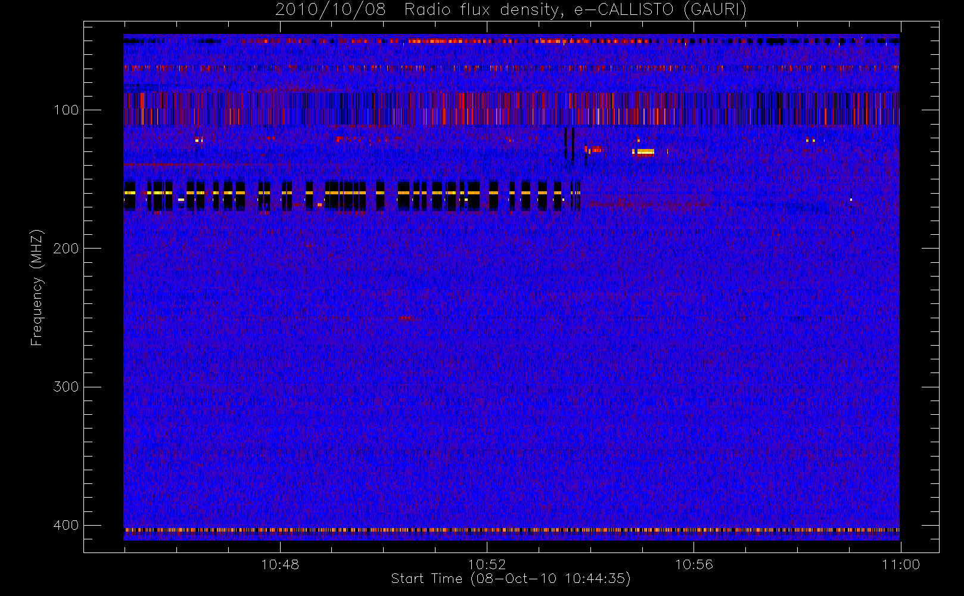
Task: Click the 10:52 time tick label
Action: pos(487,564)
